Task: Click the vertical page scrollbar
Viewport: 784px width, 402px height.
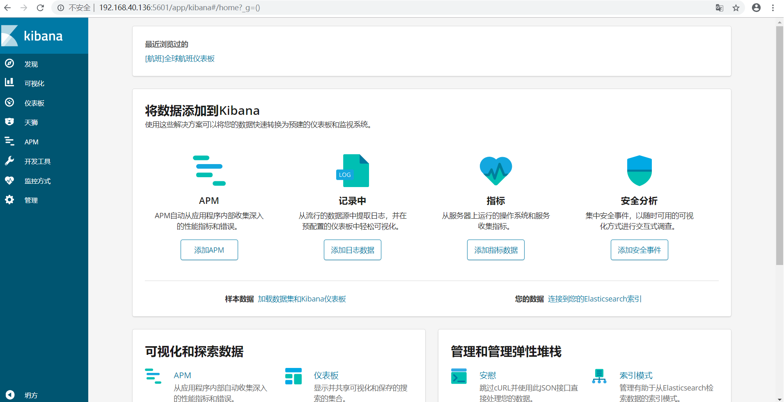Action: (779, 146)
